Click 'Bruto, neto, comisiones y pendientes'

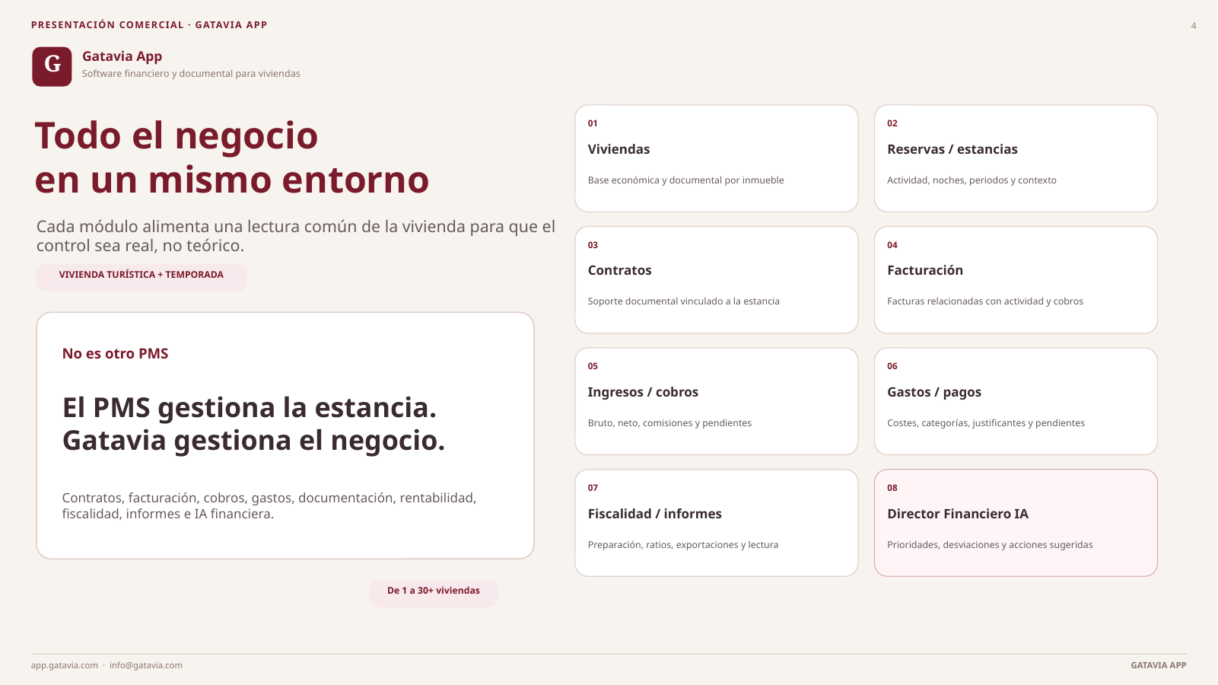[x=669, y=423]
